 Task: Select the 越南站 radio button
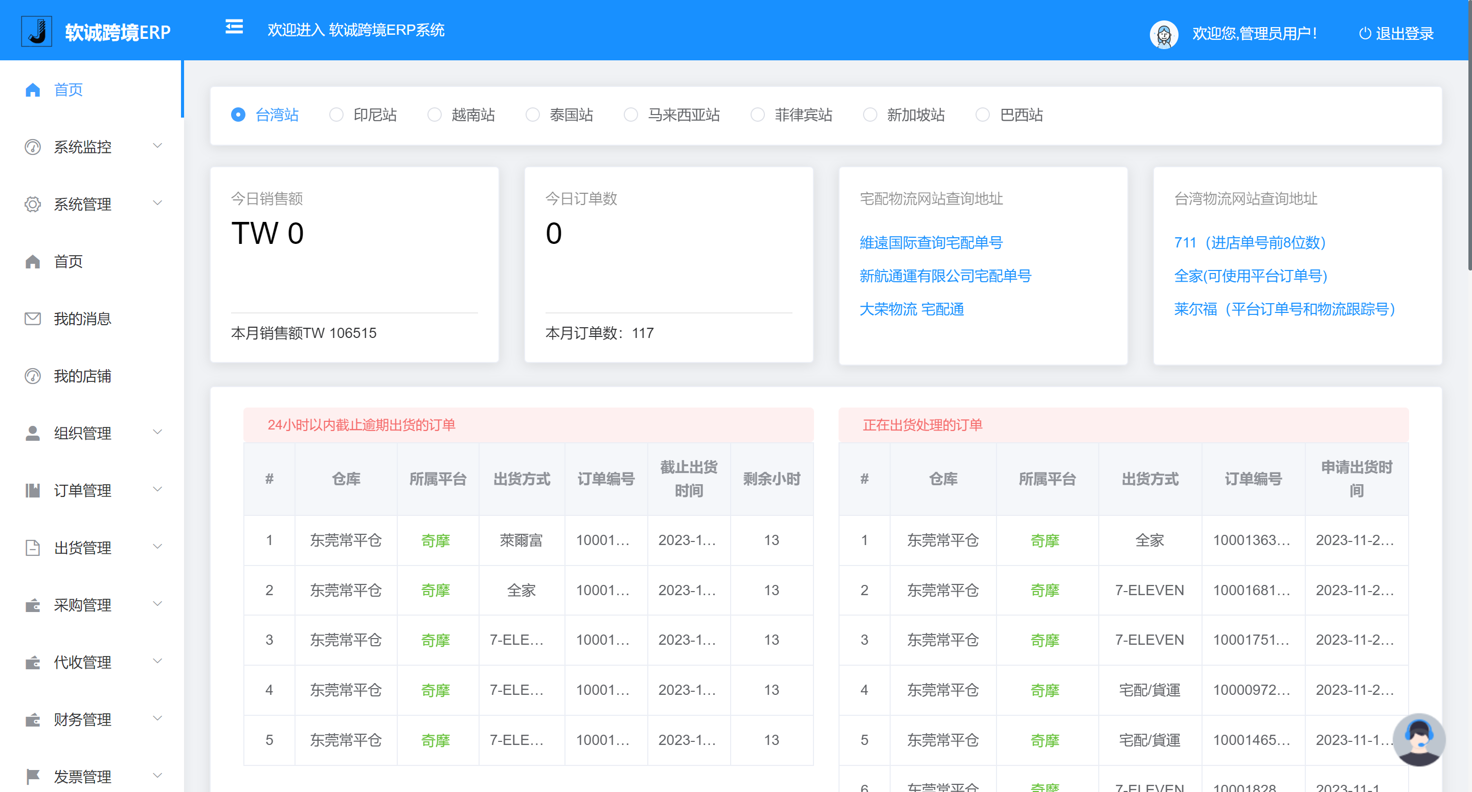(434, 115)
